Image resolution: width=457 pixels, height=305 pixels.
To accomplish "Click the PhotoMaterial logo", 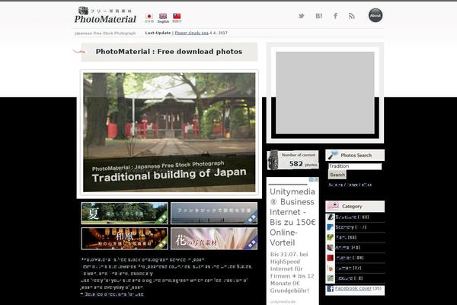I will pyautogui.click(x=105, y=15).
